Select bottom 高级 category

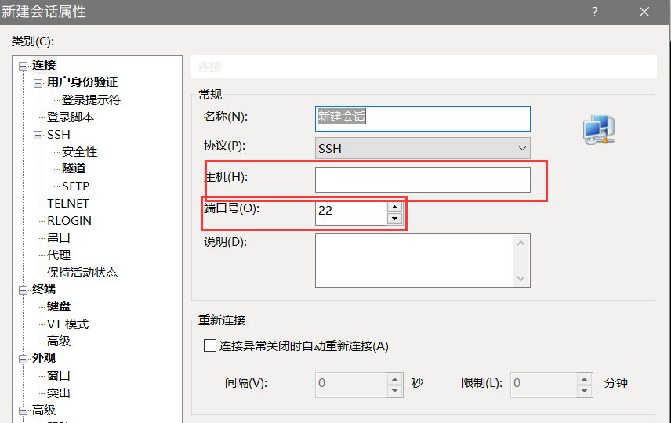coord(44,410)
